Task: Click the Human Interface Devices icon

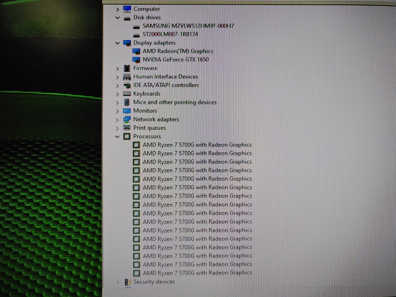Action: (x=127, y=77)
